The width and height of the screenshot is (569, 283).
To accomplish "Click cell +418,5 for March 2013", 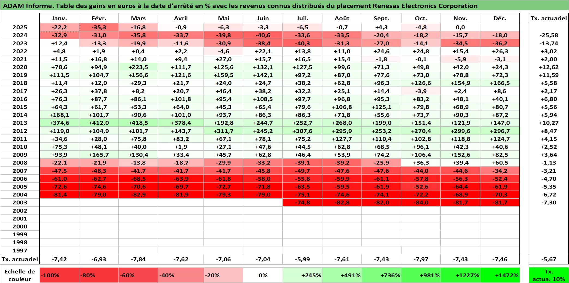I will [138, 123].
